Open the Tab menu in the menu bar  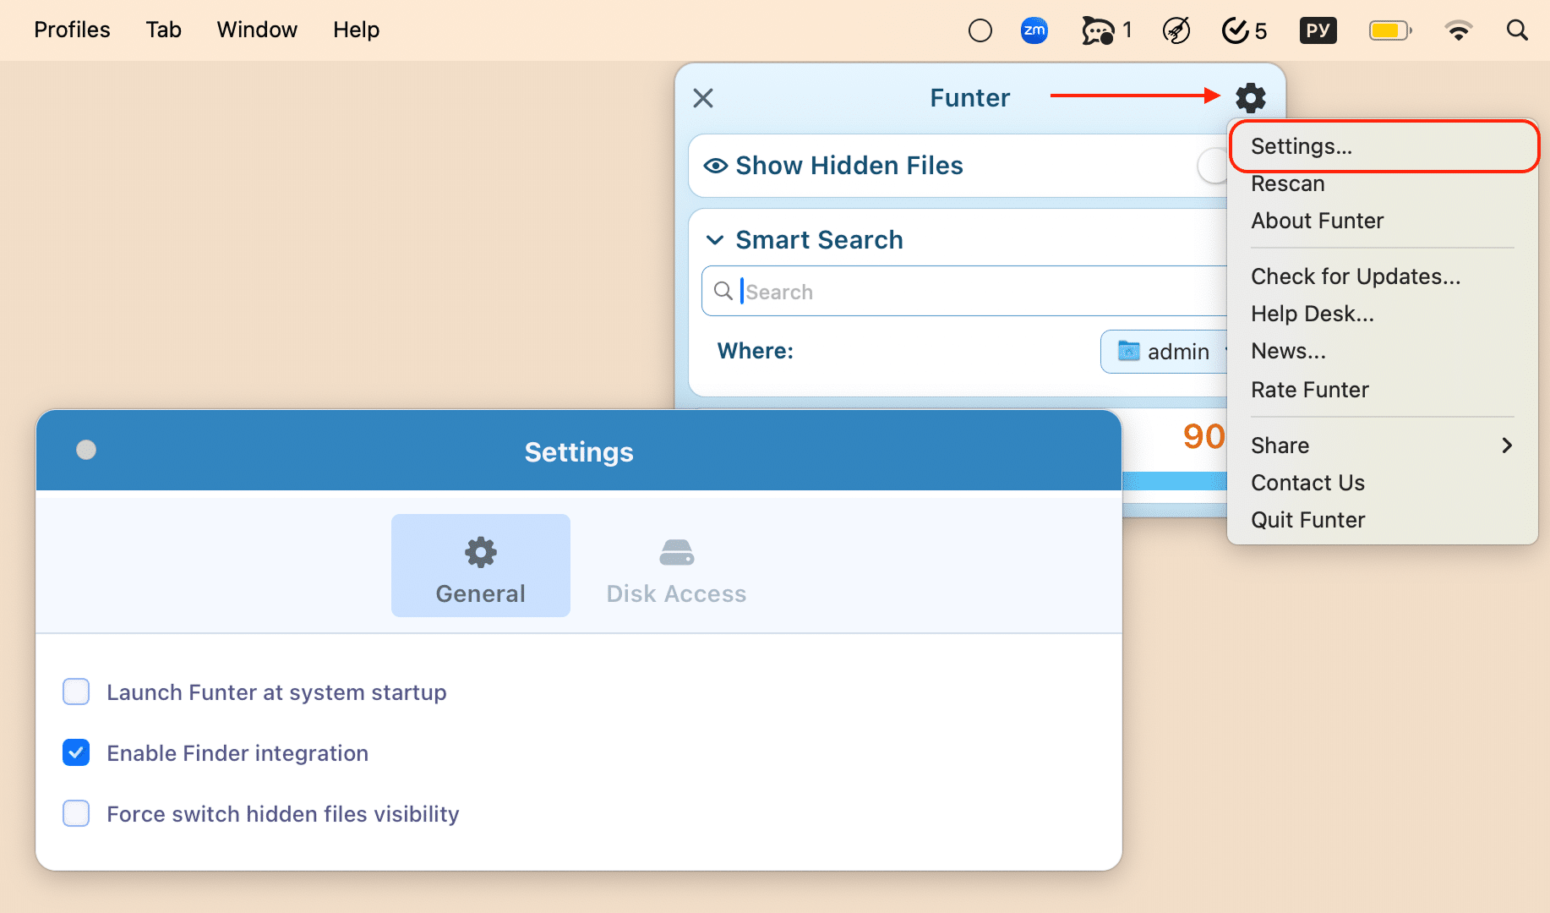163,30
